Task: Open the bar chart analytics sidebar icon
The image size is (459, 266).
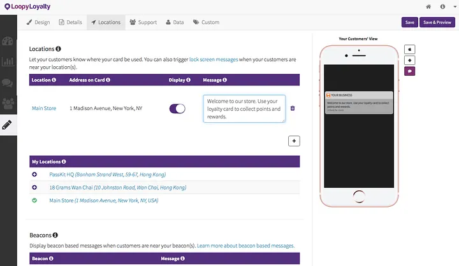Action: click(x=8, y=61)
